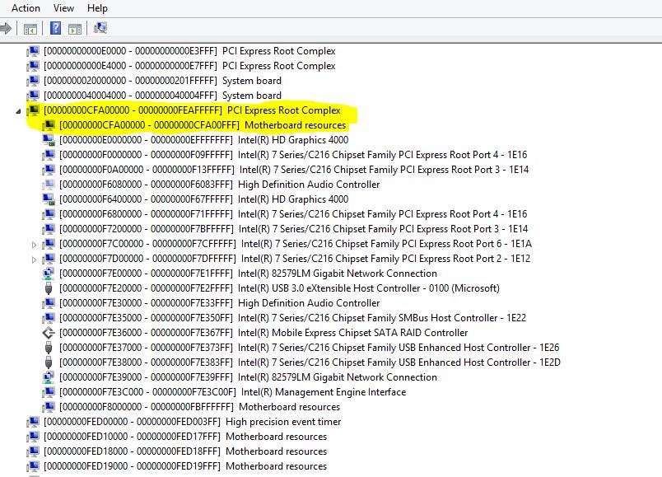Select E0000000 Intel HD Graphics 4000 entry

203,140
